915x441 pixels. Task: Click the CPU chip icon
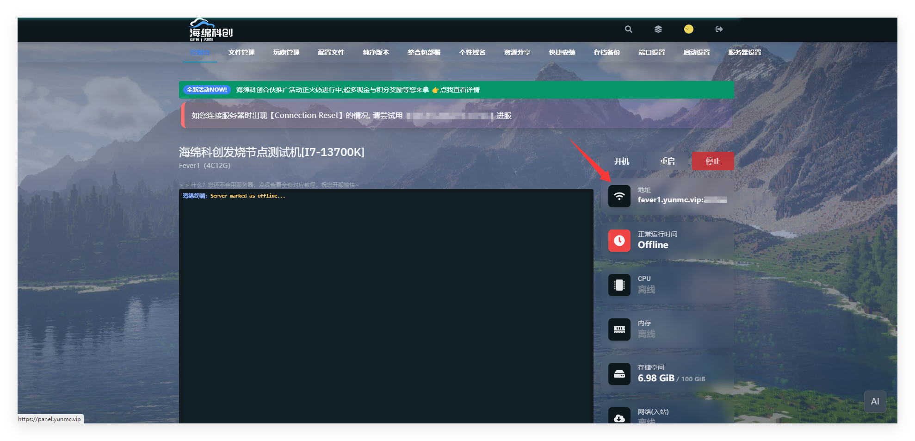point(619,285)
